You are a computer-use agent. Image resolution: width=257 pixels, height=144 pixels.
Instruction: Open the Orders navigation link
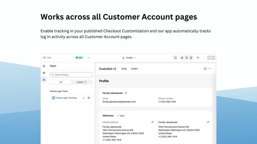tap(134, 69)
